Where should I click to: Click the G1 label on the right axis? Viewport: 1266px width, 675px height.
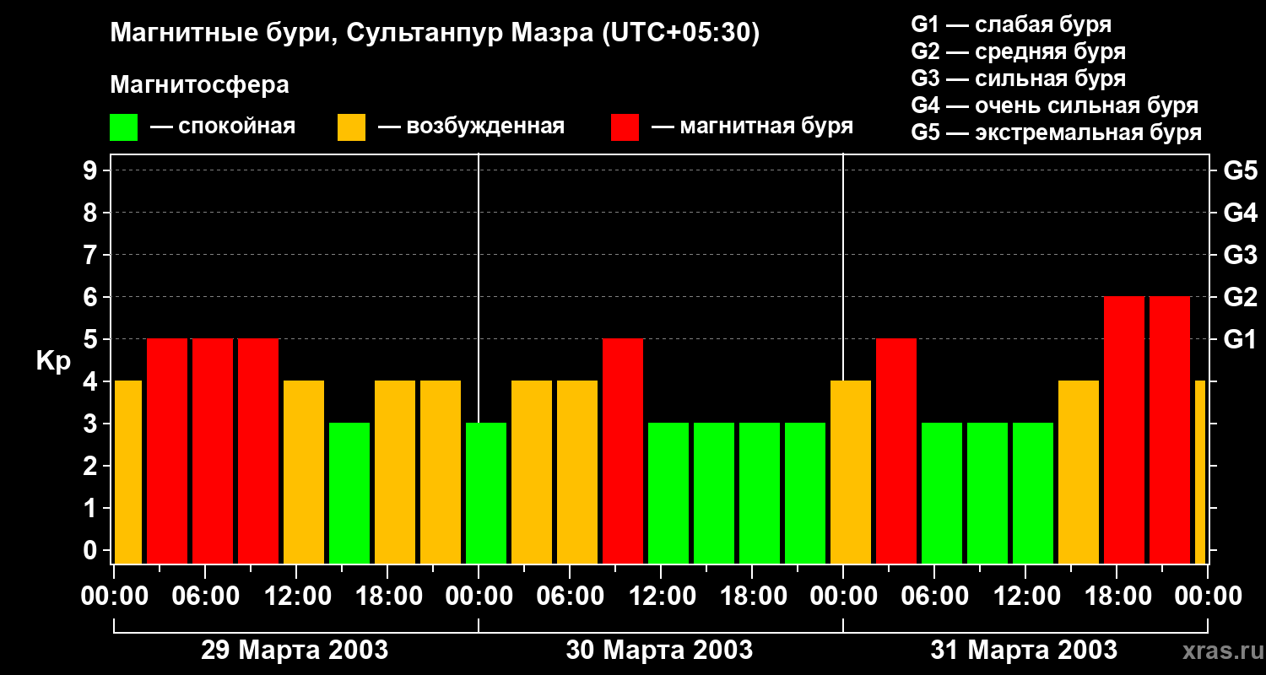point(1240,339)
